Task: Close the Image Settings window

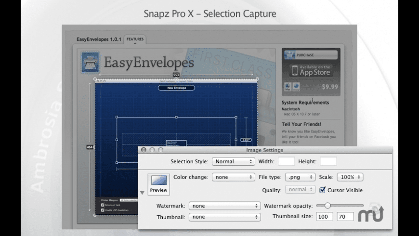Action: click(144, 150)
